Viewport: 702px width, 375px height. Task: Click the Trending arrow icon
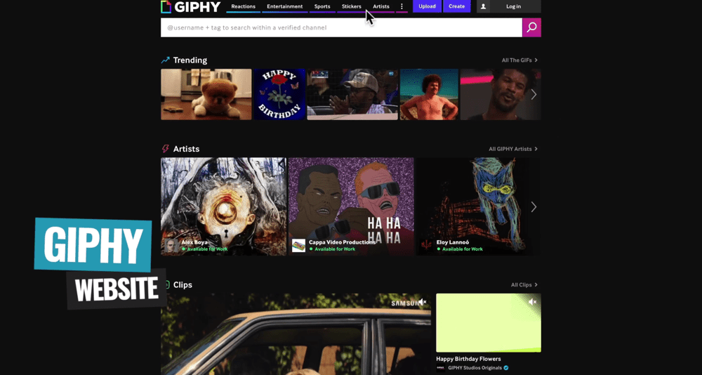click(166, 60)
